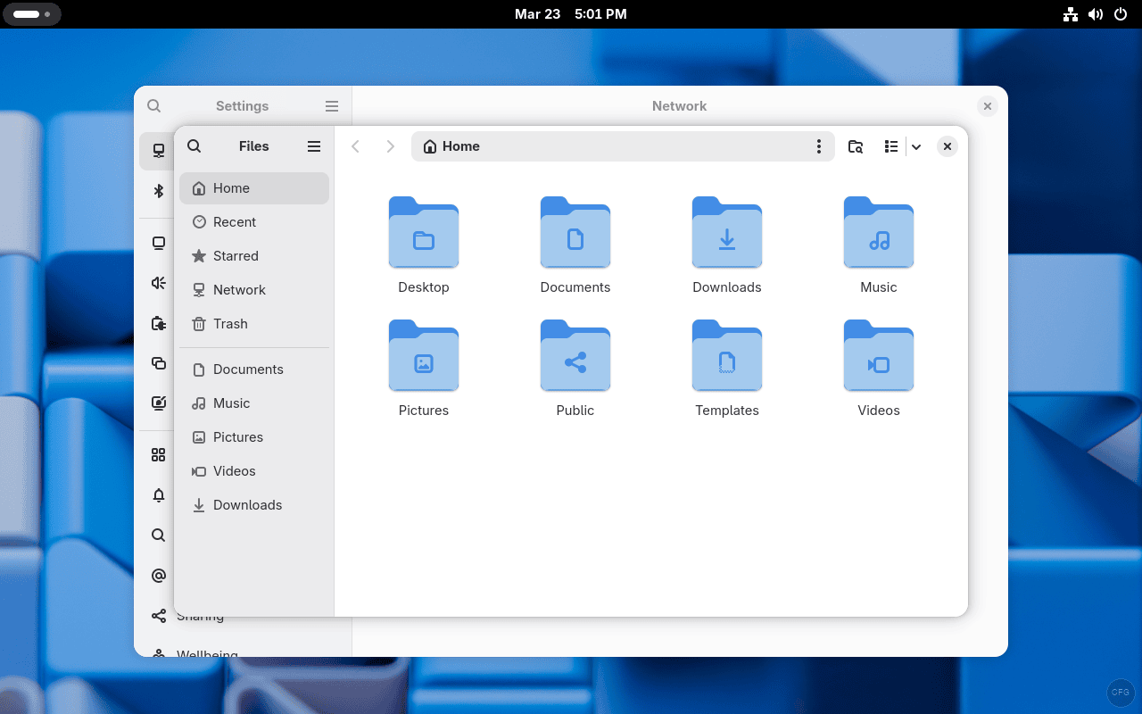Open Power settings via the battery icon
Image resolution: width=1142 pixels, height=714 pixels.
pyautogui.click(x=158, y=323)
